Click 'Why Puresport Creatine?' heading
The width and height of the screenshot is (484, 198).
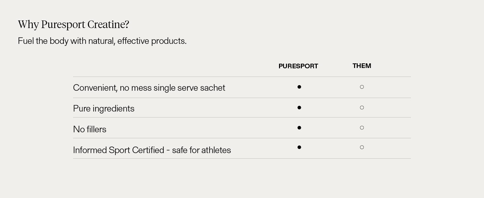pos(73,24)
